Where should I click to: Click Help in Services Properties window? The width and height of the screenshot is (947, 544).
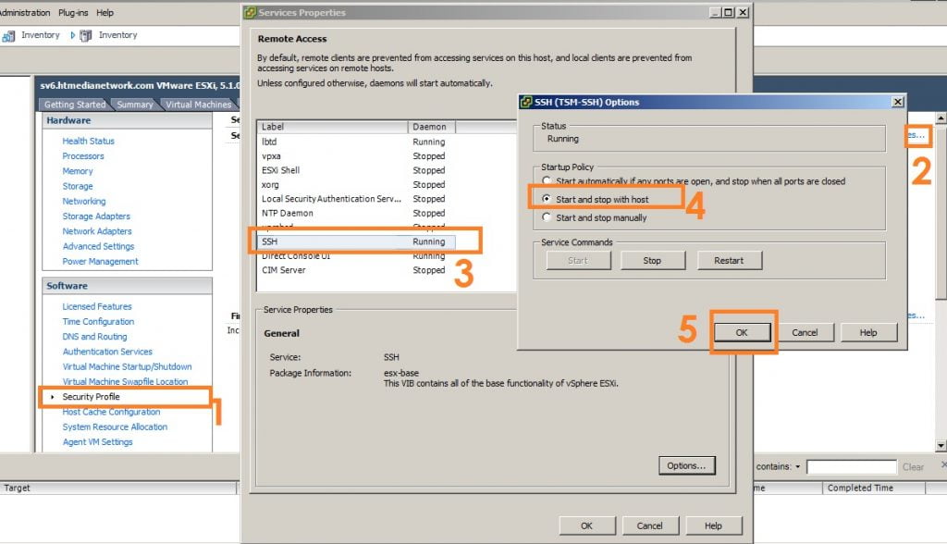713,525
